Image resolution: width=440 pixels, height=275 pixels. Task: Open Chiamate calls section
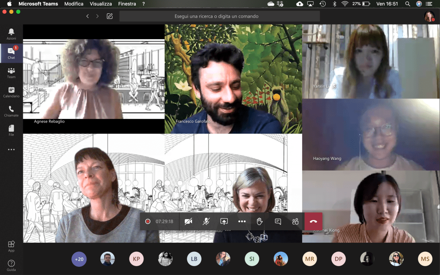11,111
